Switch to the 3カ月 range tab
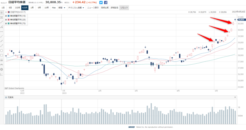246x130 pixels. click(x=18, y=8)
